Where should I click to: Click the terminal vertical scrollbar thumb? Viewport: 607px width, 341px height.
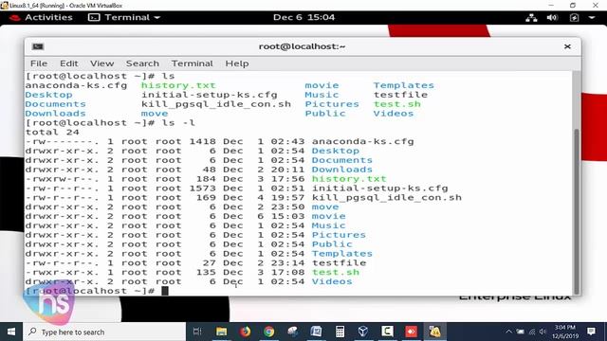click(577, 211)
